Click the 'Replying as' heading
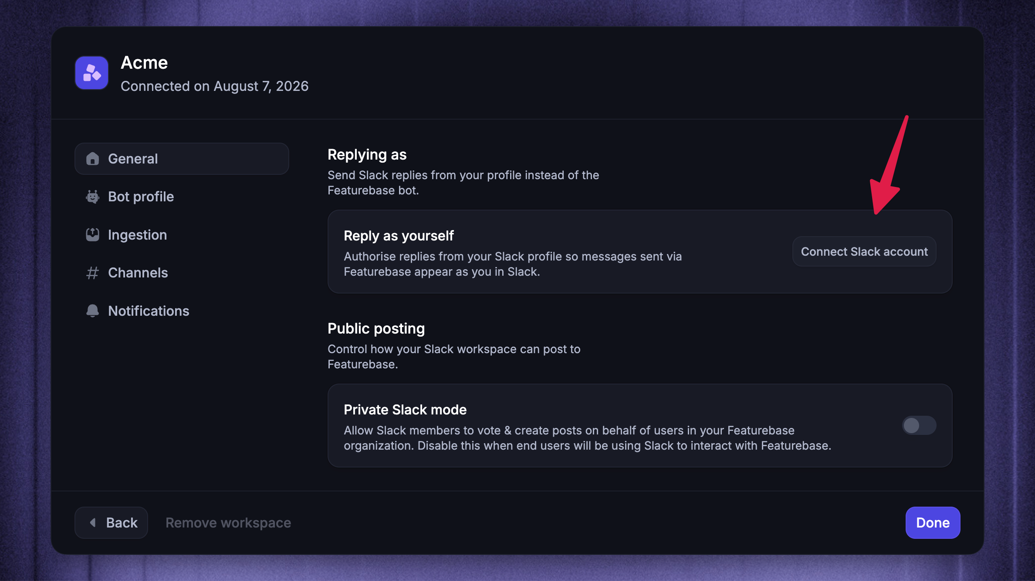The height and width of the screenshot is (581, 1035). coord(367,154)
